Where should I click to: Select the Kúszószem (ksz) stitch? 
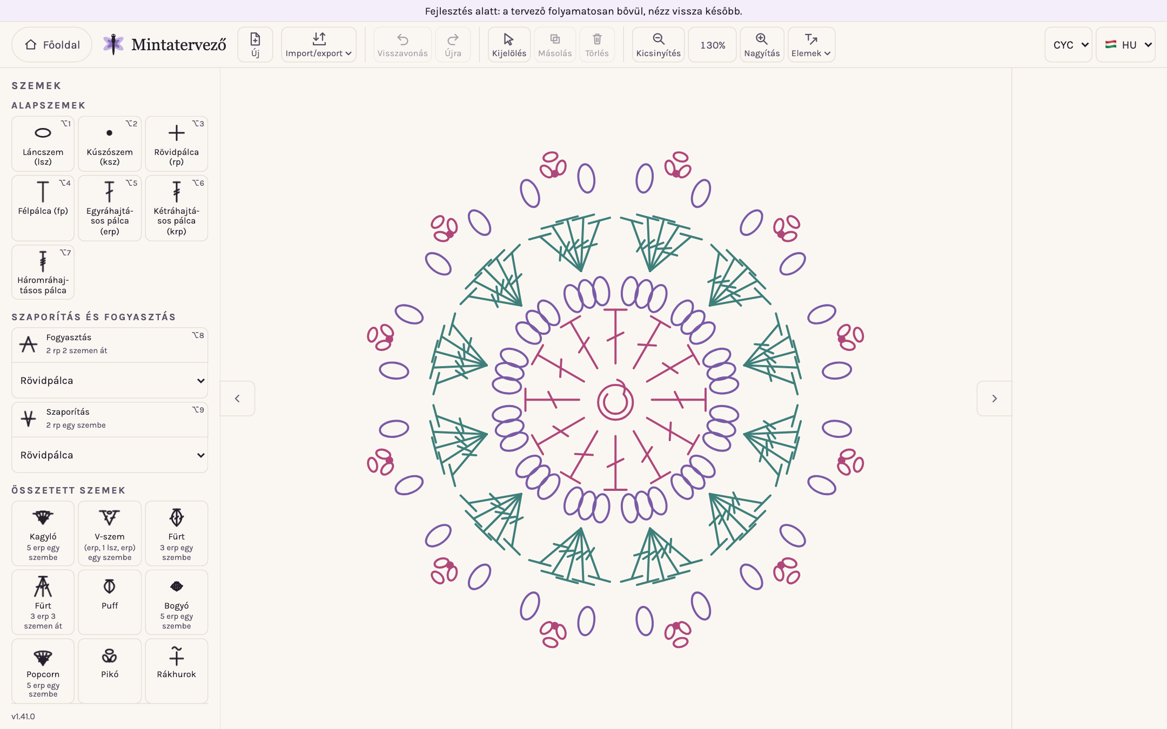[x=110, y=144]
